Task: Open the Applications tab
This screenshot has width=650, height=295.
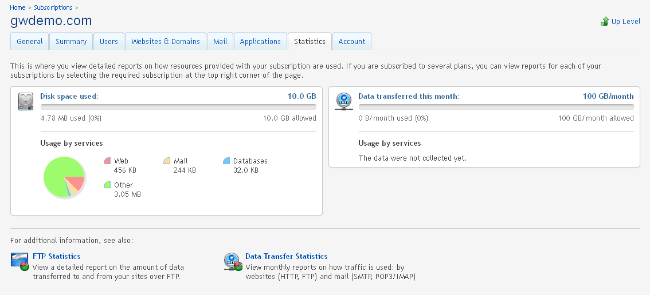Action: 260,42
